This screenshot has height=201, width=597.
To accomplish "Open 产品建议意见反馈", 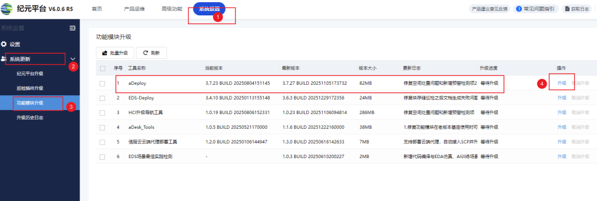I will [x=489, y=9].
